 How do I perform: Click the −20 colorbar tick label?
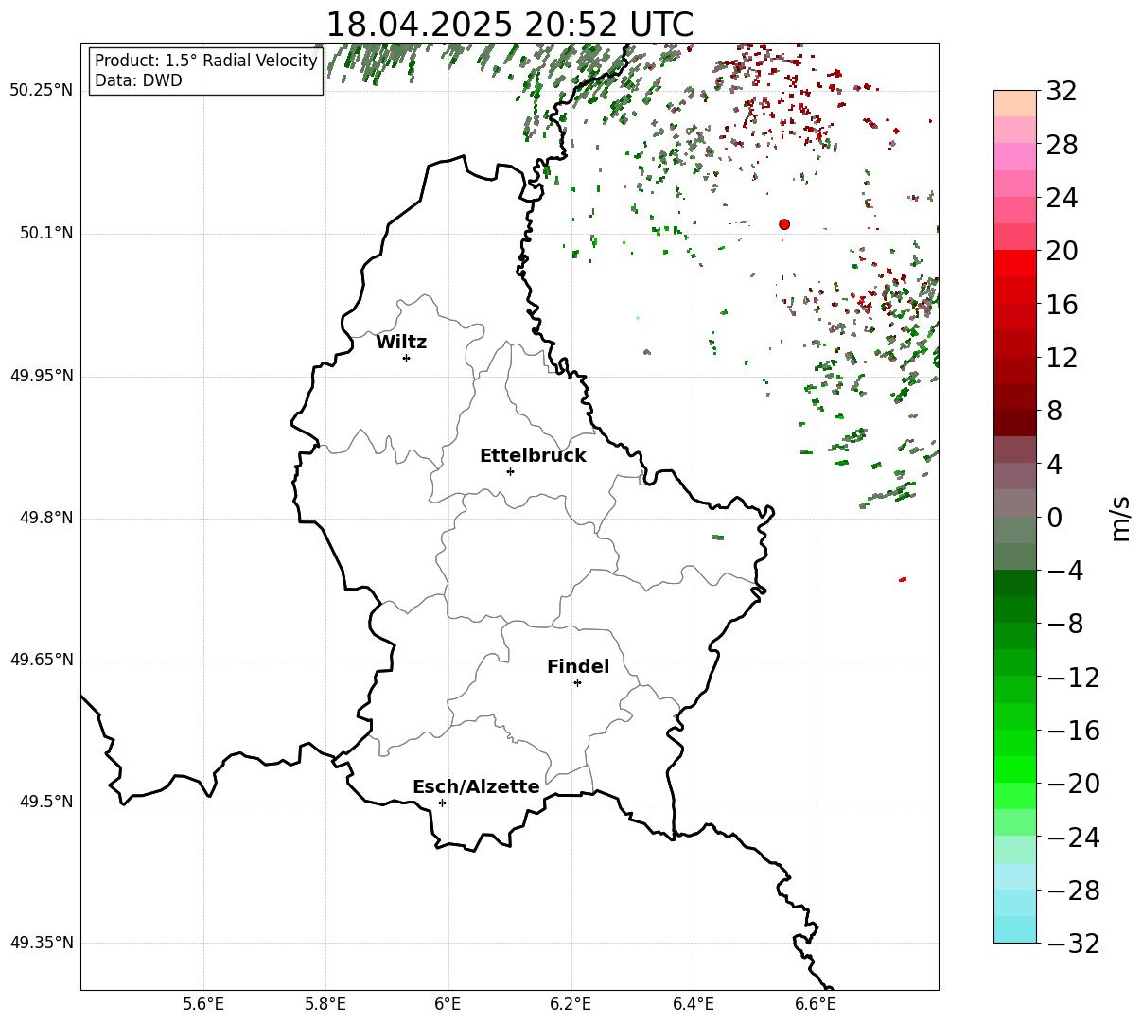click(x=1072, y=784)
